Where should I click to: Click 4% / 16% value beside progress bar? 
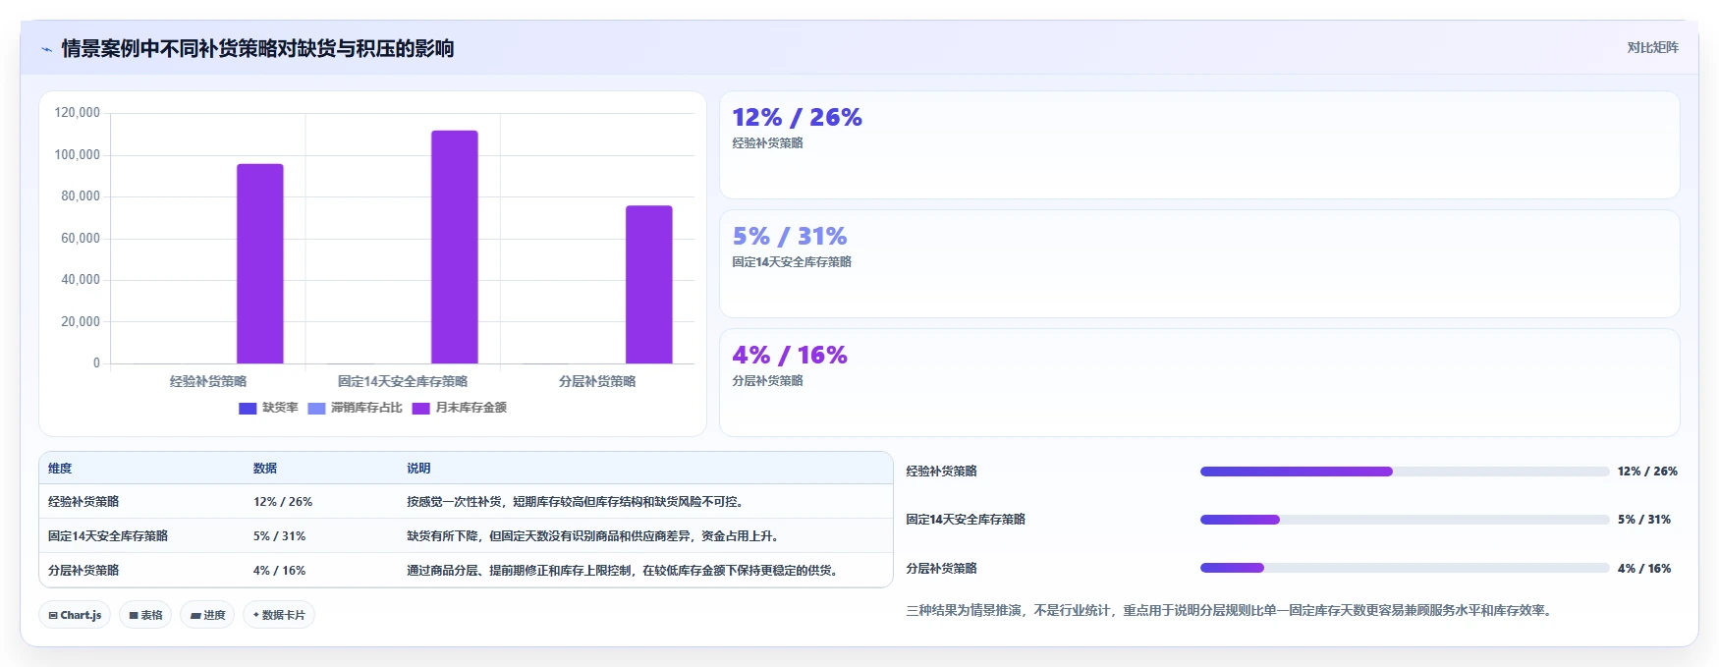1644,569
